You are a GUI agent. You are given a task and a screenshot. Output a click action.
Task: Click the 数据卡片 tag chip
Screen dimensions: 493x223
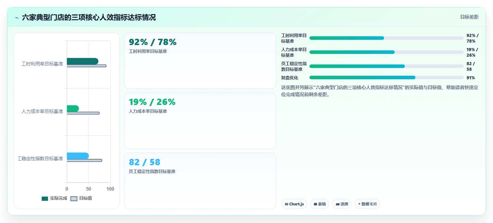[368, 204]
